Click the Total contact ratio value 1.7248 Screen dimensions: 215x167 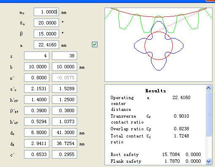click(x=181, y=136)
